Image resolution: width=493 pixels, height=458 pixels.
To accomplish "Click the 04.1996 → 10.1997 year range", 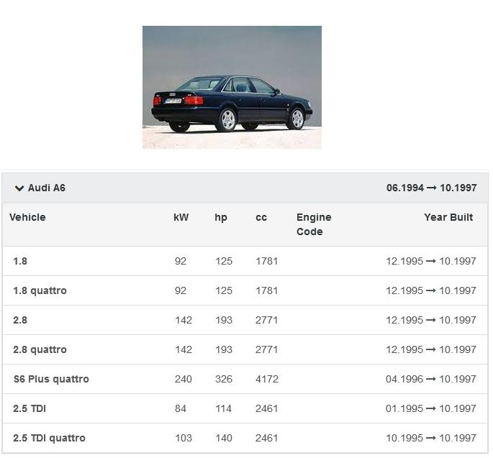I will (x=430, y=379).
